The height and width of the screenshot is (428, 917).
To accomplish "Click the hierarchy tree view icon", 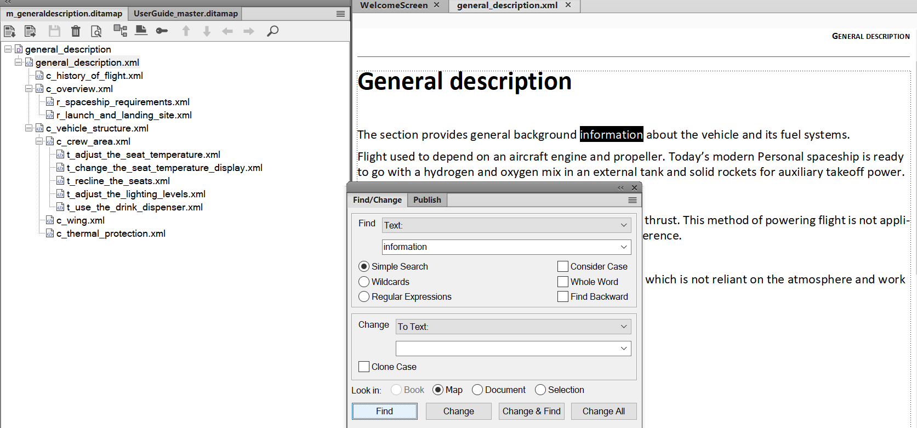I will click(x=120, y=31).
